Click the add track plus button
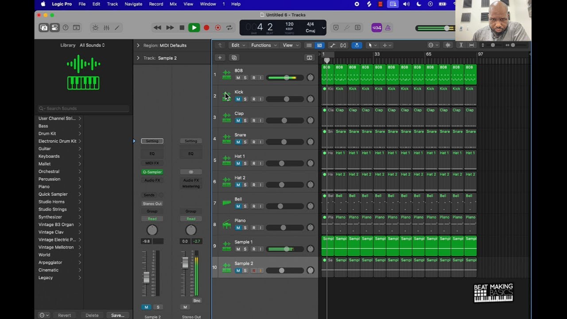The width and height of the screenshot is (567, 319). coord(220,58)
